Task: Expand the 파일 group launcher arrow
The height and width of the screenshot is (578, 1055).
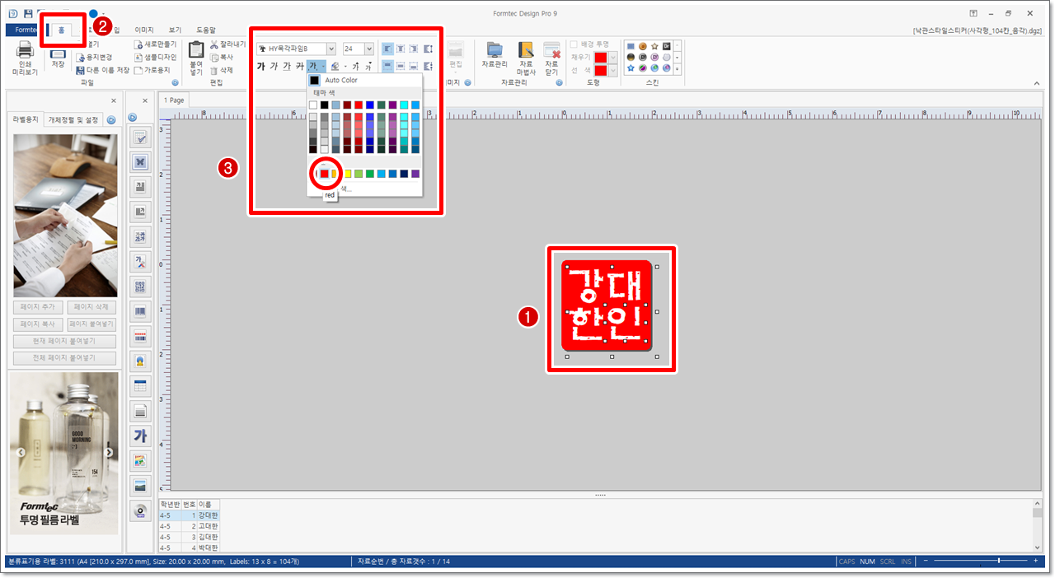Action: (x=175, y=83)
